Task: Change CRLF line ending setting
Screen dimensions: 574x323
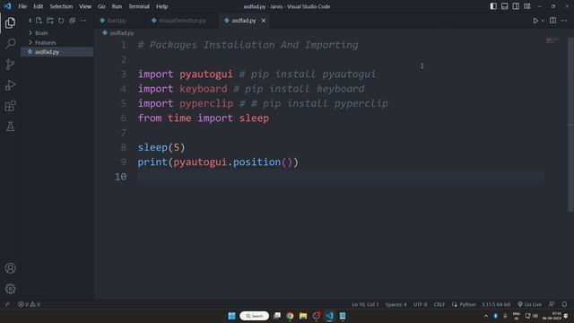Action: coord(439,304)
